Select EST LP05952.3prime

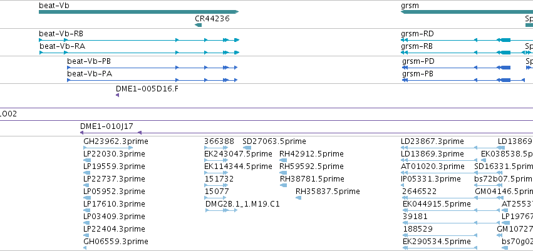point(87,198)
